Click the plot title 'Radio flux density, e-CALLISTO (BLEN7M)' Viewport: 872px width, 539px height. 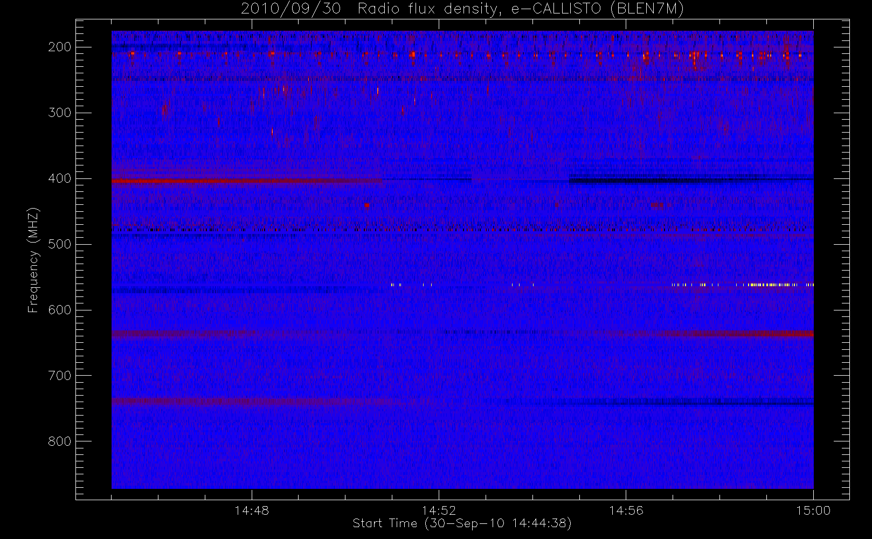[x=521, y=9]
